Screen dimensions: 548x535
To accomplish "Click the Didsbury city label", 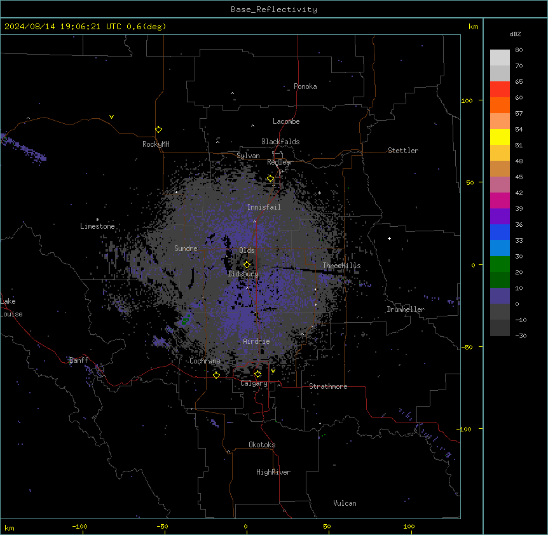I will (x=243, y=274).
